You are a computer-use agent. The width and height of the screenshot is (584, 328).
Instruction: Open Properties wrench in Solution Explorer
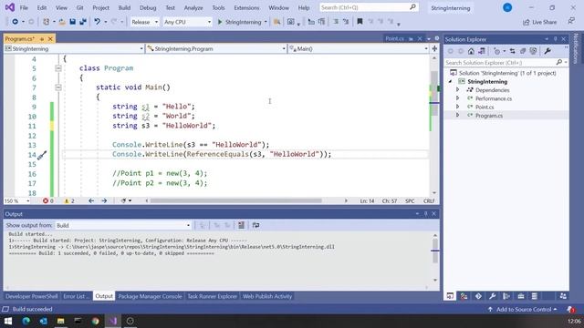point(547,51)
